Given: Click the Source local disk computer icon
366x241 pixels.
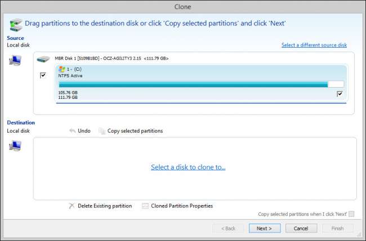Looking at the screenshot, I should point(15,60).
